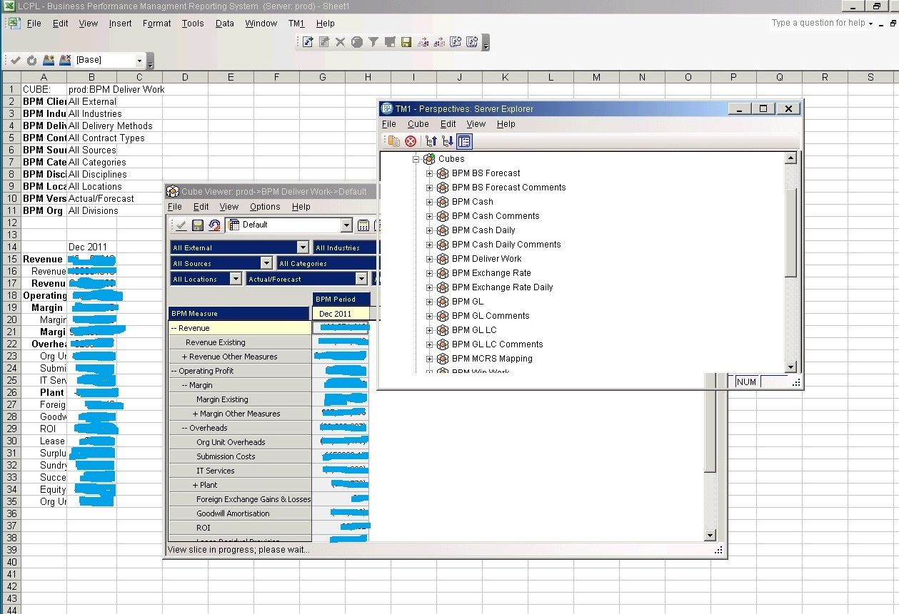Select the BPM GL LC cube icon

coord(443,330)
